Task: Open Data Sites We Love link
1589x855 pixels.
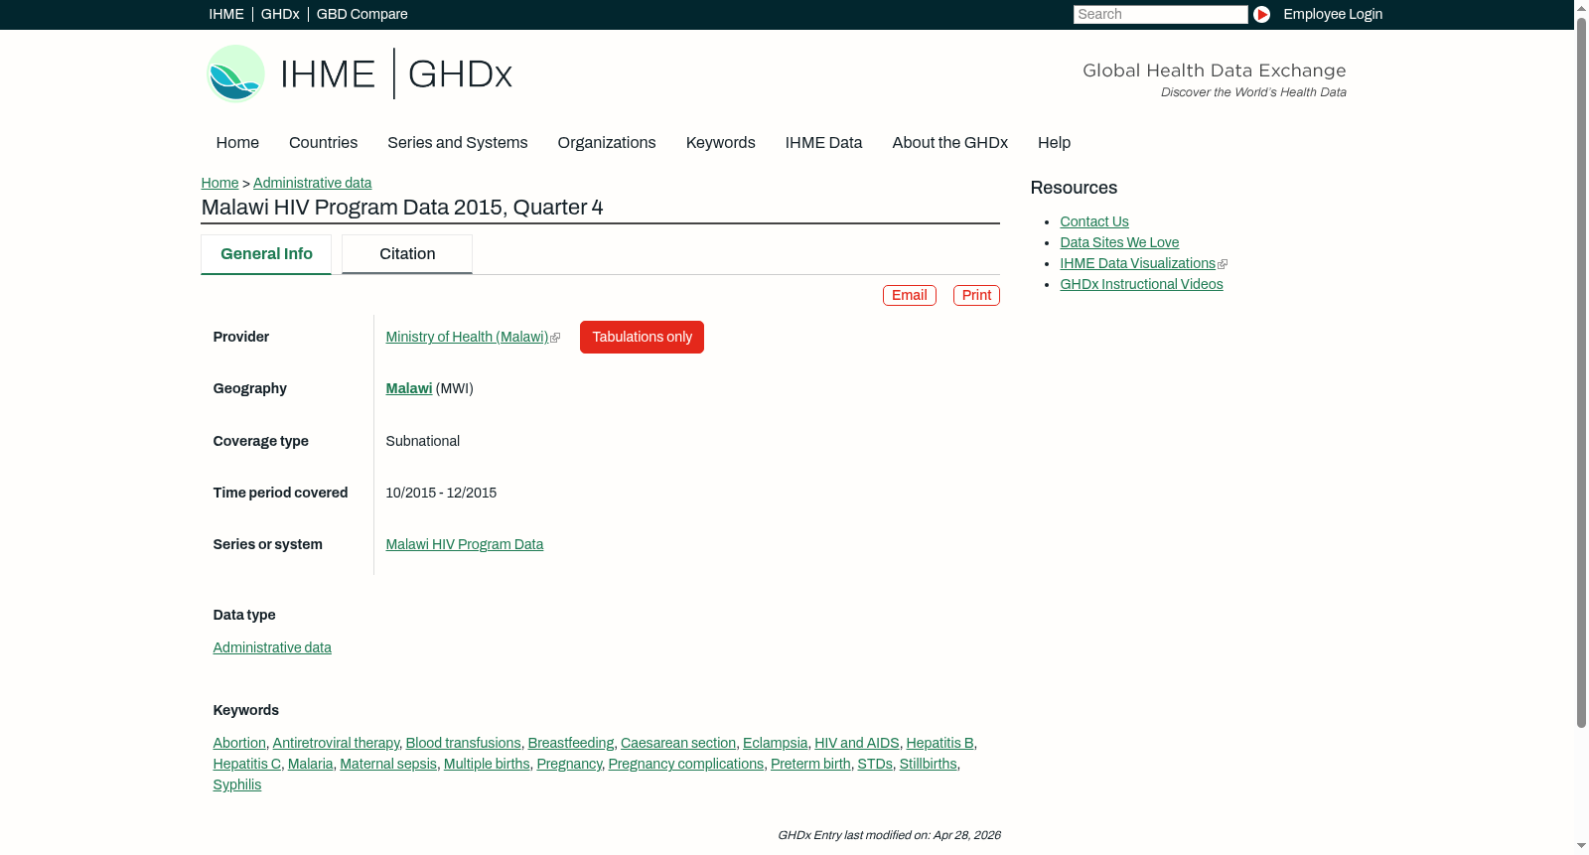Action: click(x=1119, y=242)
